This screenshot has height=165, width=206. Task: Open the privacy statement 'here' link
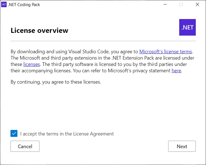(x=176, y=71)
